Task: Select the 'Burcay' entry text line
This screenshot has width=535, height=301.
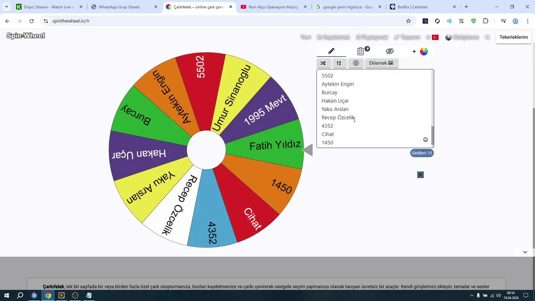Action: pos(329,92)
